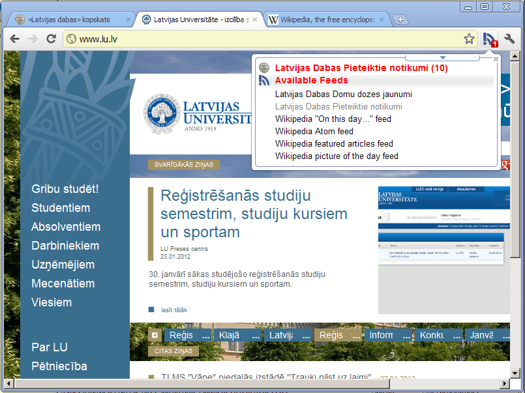Click the Available Feeds heading
The width and height of the screenshot is (525, 393).
click(311, 80)
